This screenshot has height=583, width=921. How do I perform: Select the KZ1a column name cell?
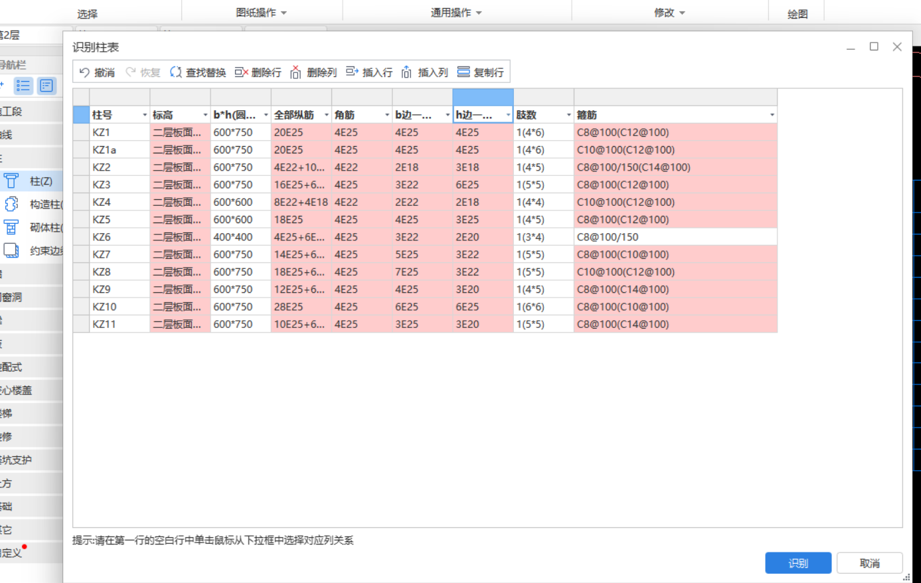[120, 150]
